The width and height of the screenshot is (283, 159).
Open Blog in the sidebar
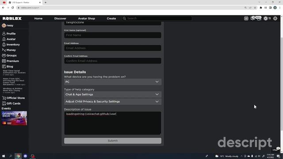(8, 67)
